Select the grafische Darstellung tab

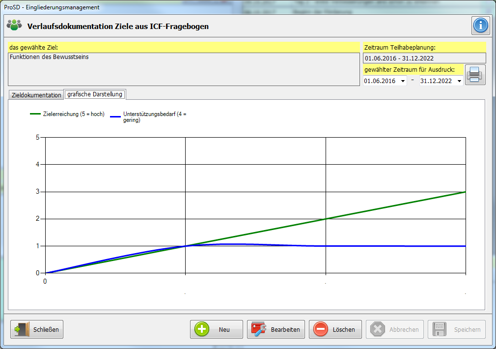pyautogui.click(x=95, y=94)
